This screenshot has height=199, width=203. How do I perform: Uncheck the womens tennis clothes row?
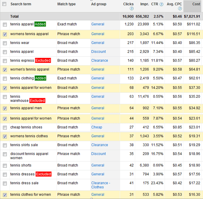(x=5, y=137)
